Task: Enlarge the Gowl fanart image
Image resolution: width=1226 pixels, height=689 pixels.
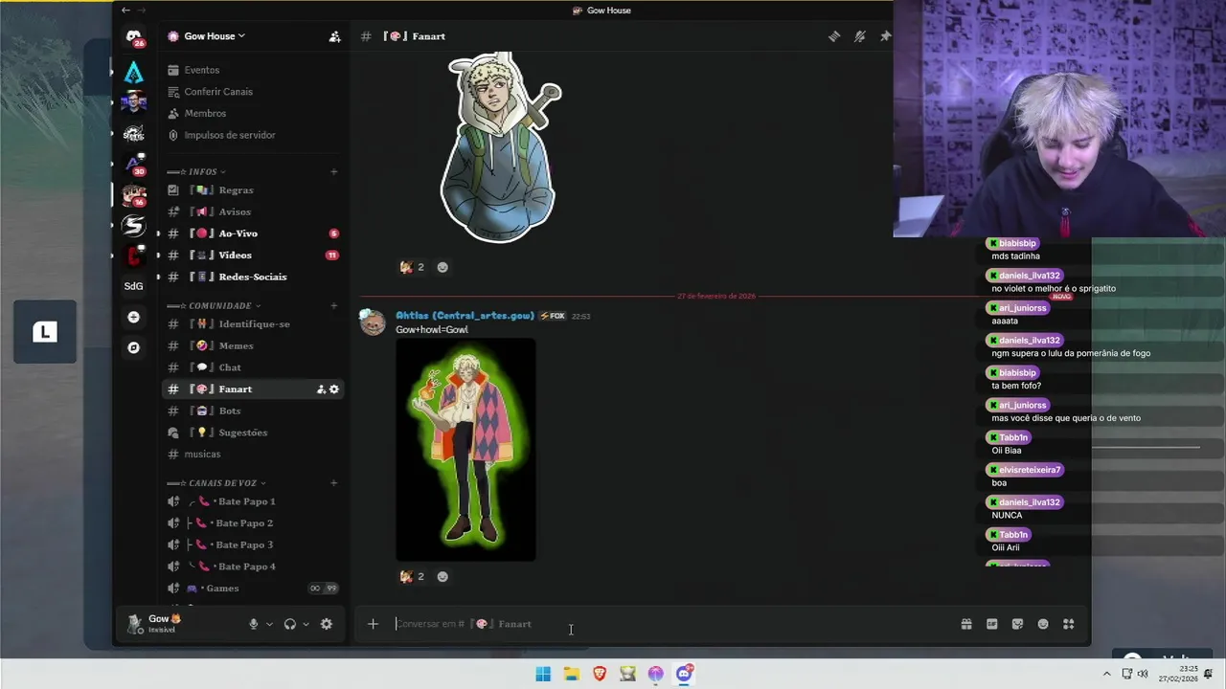Action: [465, 450]
